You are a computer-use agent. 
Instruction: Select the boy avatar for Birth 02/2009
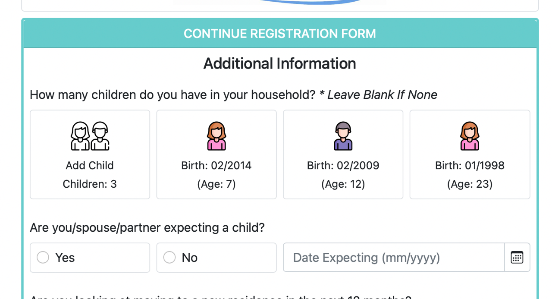pos(343,136)
